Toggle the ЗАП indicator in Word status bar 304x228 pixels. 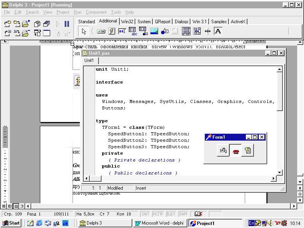[x=145, y=214]
